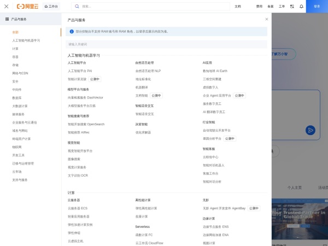Open 边缘节点服务 ENS link
The height and width of the screenshot is (246, 328).
[x=216, y=227]
